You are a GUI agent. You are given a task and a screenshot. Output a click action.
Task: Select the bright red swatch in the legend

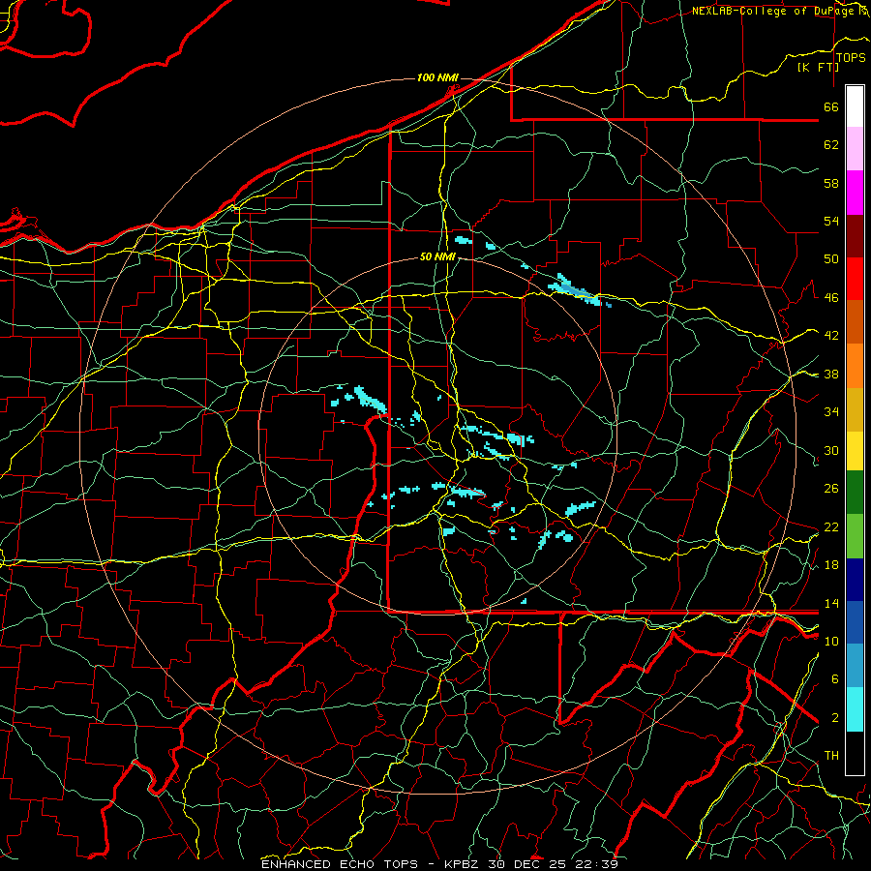855,279
